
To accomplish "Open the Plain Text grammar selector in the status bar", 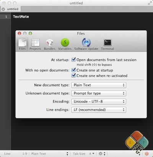I will [50, 154].
